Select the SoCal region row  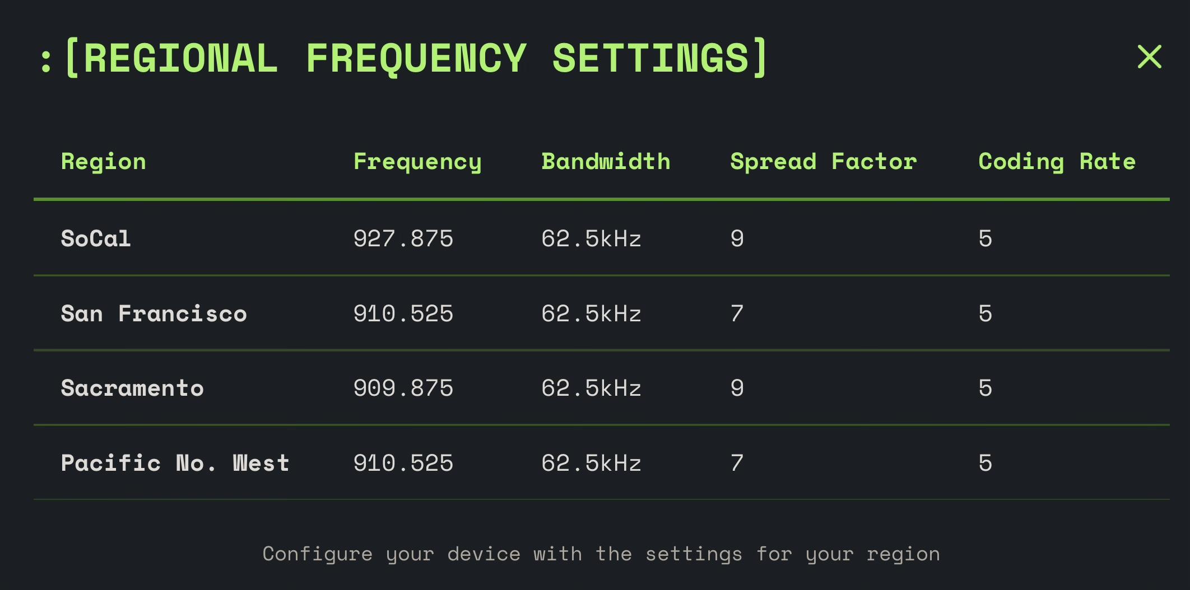click(96, 239)
